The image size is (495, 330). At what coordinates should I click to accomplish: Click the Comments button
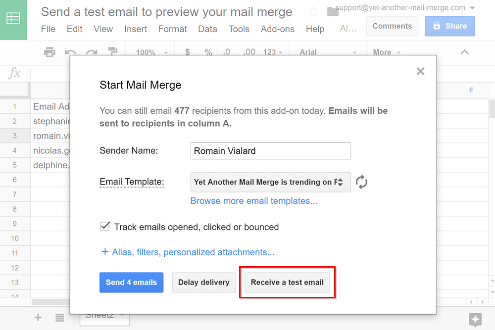(x=392, y=26)
